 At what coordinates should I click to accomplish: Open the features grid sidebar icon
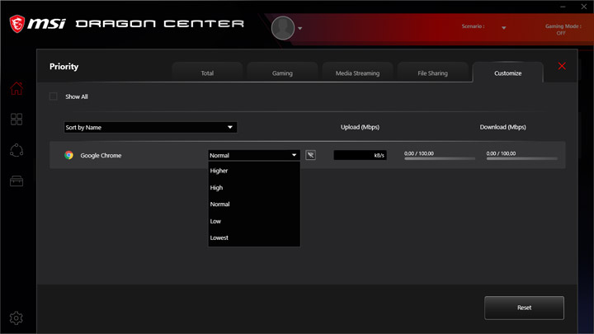(x=16, y=120)
